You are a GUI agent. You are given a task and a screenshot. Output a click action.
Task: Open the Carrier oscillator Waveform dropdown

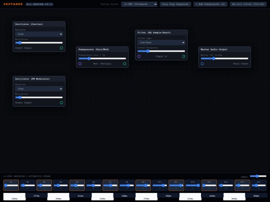[x=39, y=34]
